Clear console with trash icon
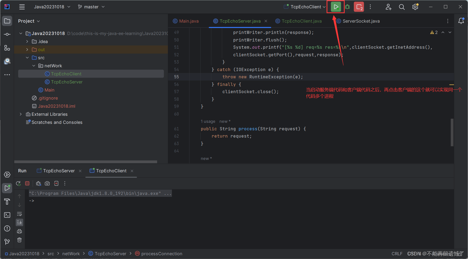This screenshot has width=468, height=259. [x=19, y=240]
